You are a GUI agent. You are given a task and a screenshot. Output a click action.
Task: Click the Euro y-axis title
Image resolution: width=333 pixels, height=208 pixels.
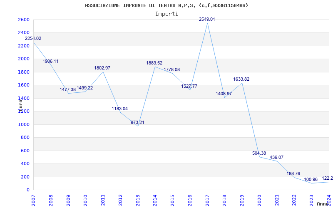(x=20, y=105)
